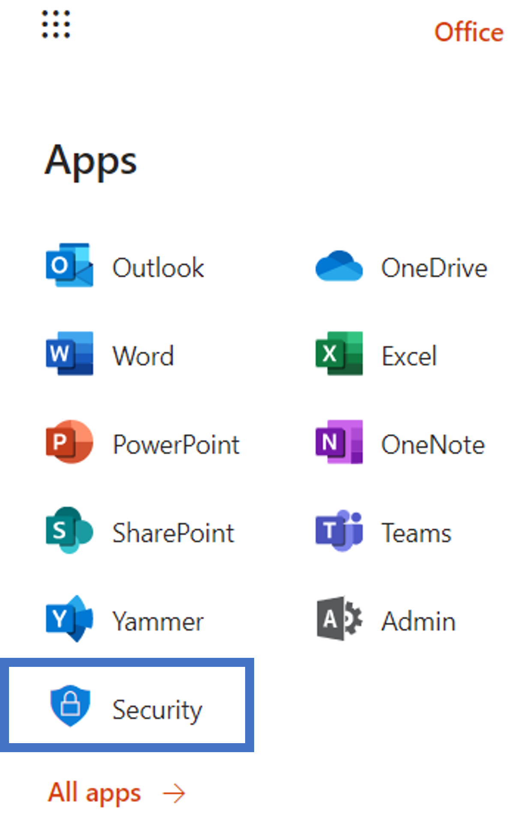Launch Word from its blue W icon

tap(69, 354)
